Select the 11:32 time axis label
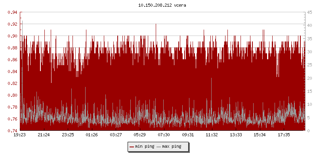 (x=212, y=135)
